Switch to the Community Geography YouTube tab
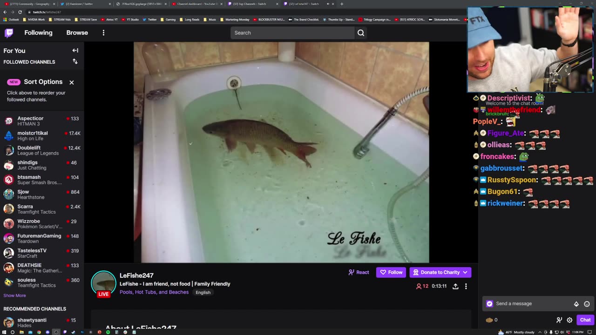 tap(29, 4)
